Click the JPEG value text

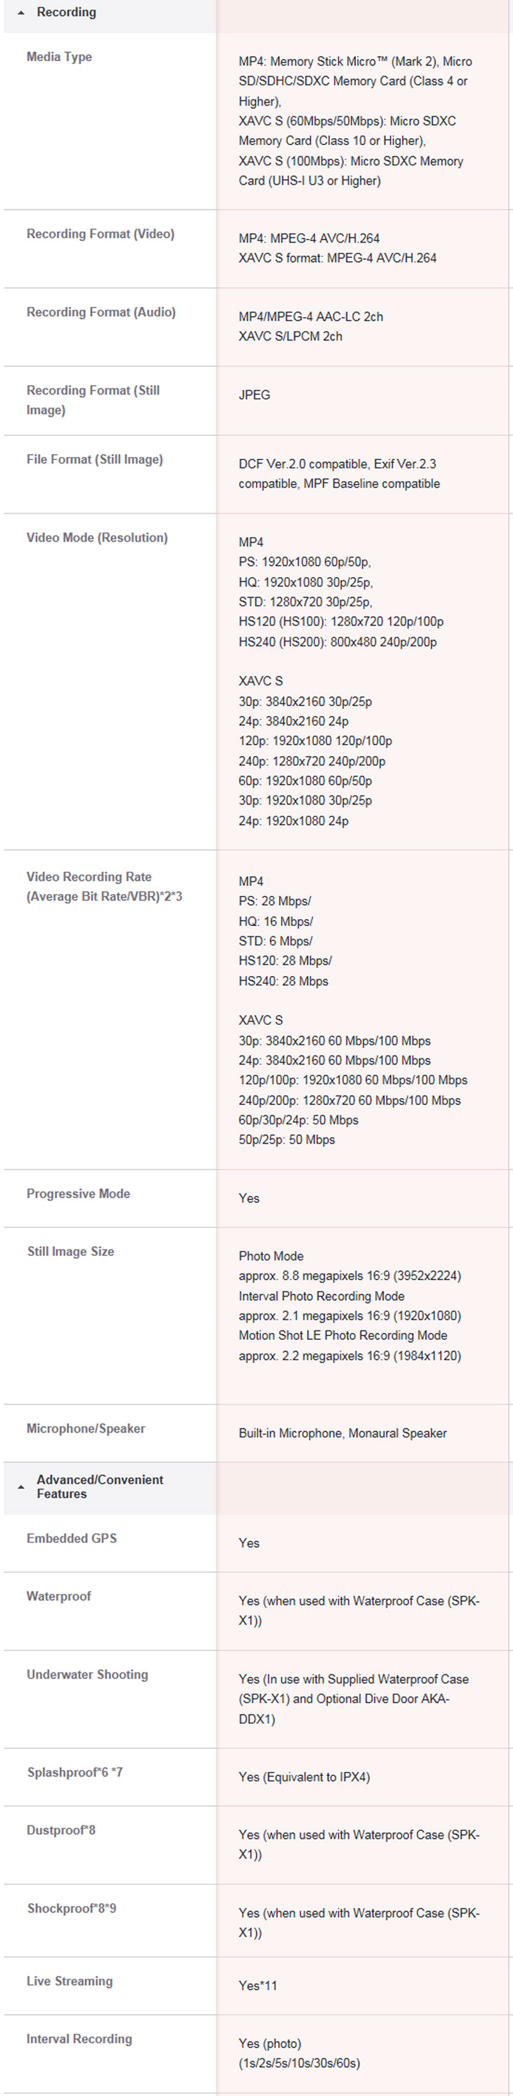point(255,395)
